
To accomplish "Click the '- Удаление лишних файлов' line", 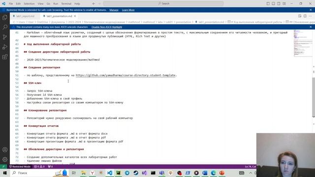I will coord(43,161).
